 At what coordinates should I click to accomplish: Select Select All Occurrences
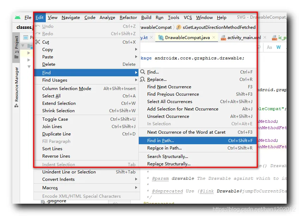point(198,102)
